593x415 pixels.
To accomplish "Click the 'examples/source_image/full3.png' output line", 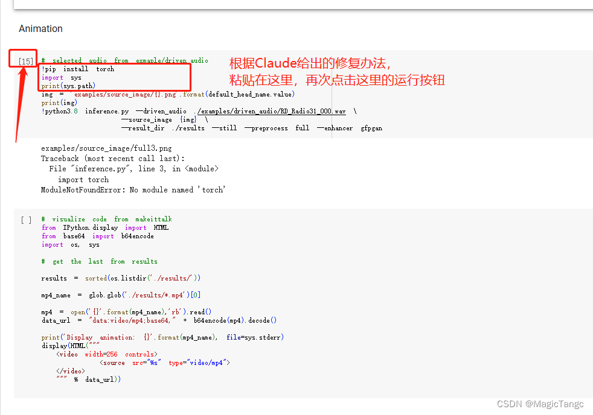I will click(106, 148).
